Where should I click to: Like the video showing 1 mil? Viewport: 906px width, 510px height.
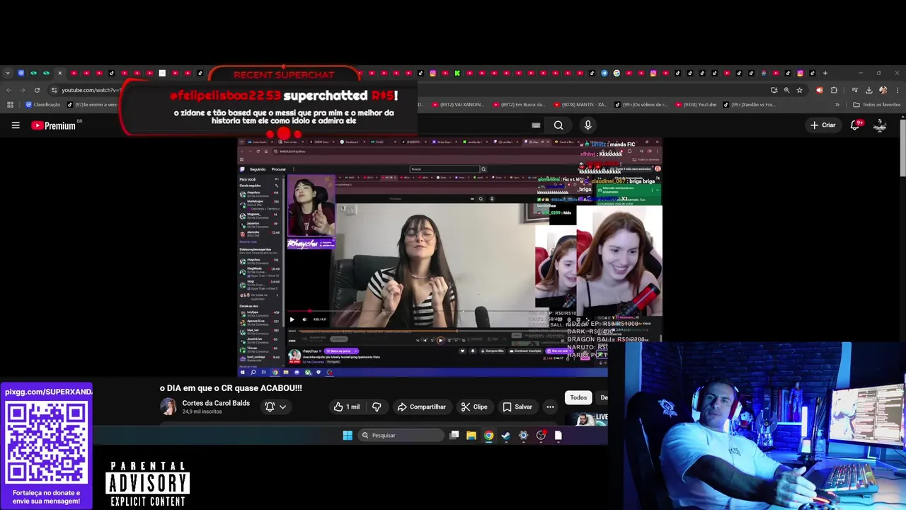pos(347,407)
